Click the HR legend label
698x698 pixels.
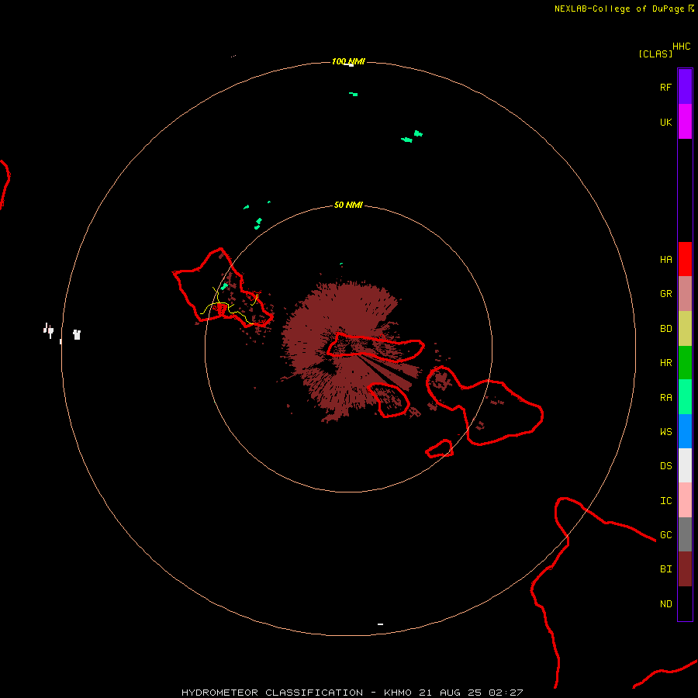click(x=665, y=363)
